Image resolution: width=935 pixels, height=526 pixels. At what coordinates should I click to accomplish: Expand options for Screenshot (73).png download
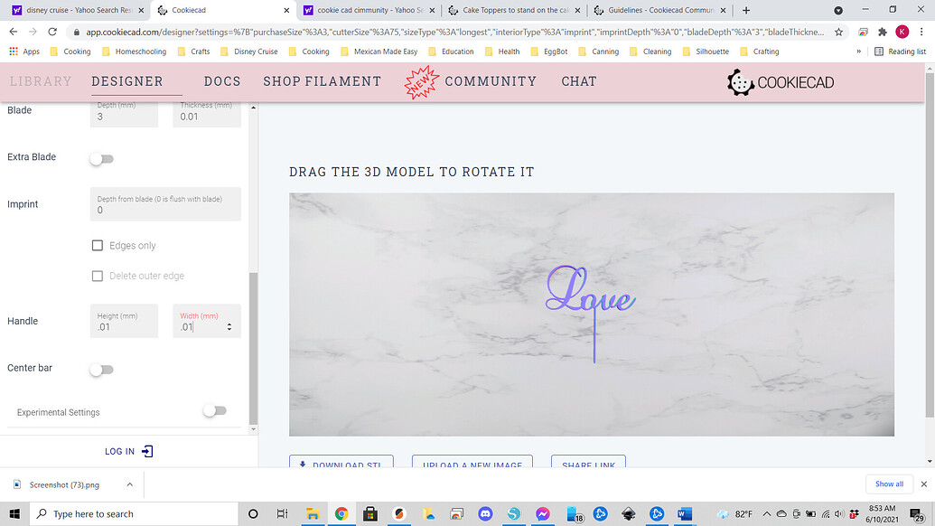click(x=128, y=484)
